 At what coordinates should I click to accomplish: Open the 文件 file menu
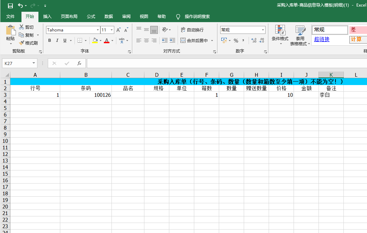pyautogui.click(x=10, y=16)
